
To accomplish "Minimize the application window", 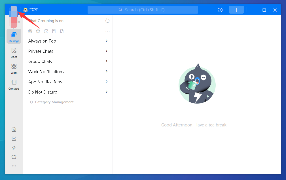I will coord(253,10).
